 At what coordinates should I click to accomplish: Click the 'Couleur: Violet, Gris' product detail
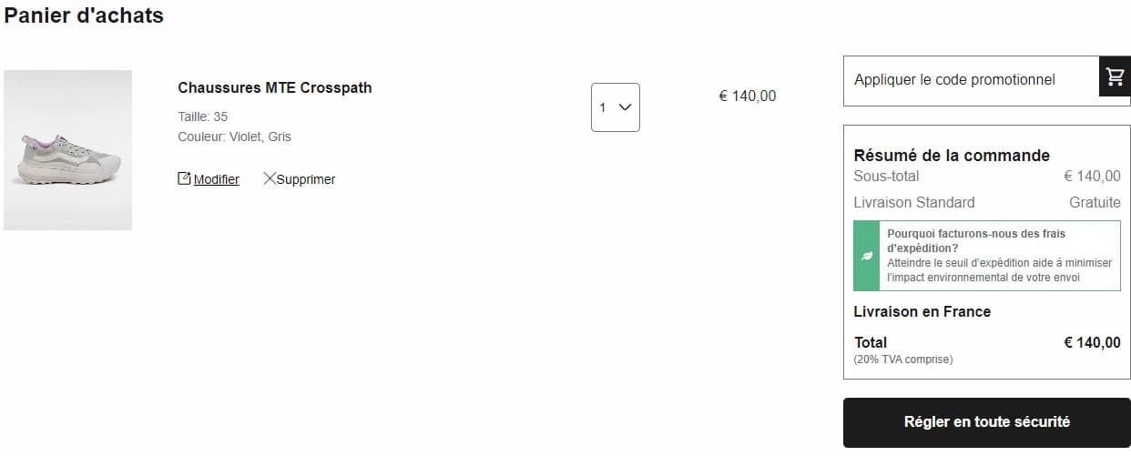coord(235,137)
